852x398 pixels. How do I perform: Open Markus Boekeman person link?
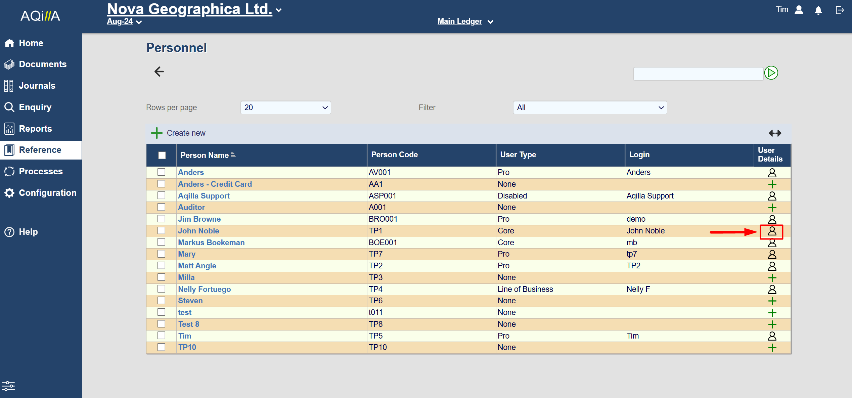pyautogui.click(x=211, y=242)
